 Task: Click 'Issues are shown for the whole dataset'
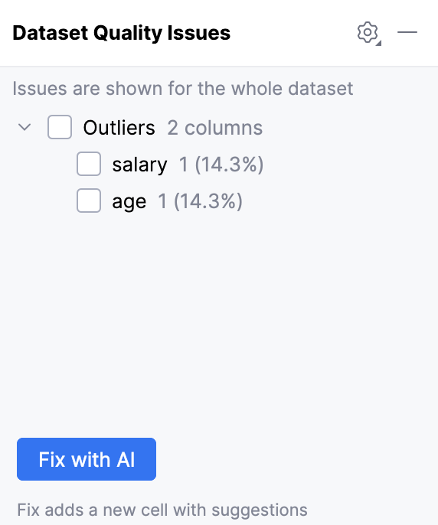(183, 89)
